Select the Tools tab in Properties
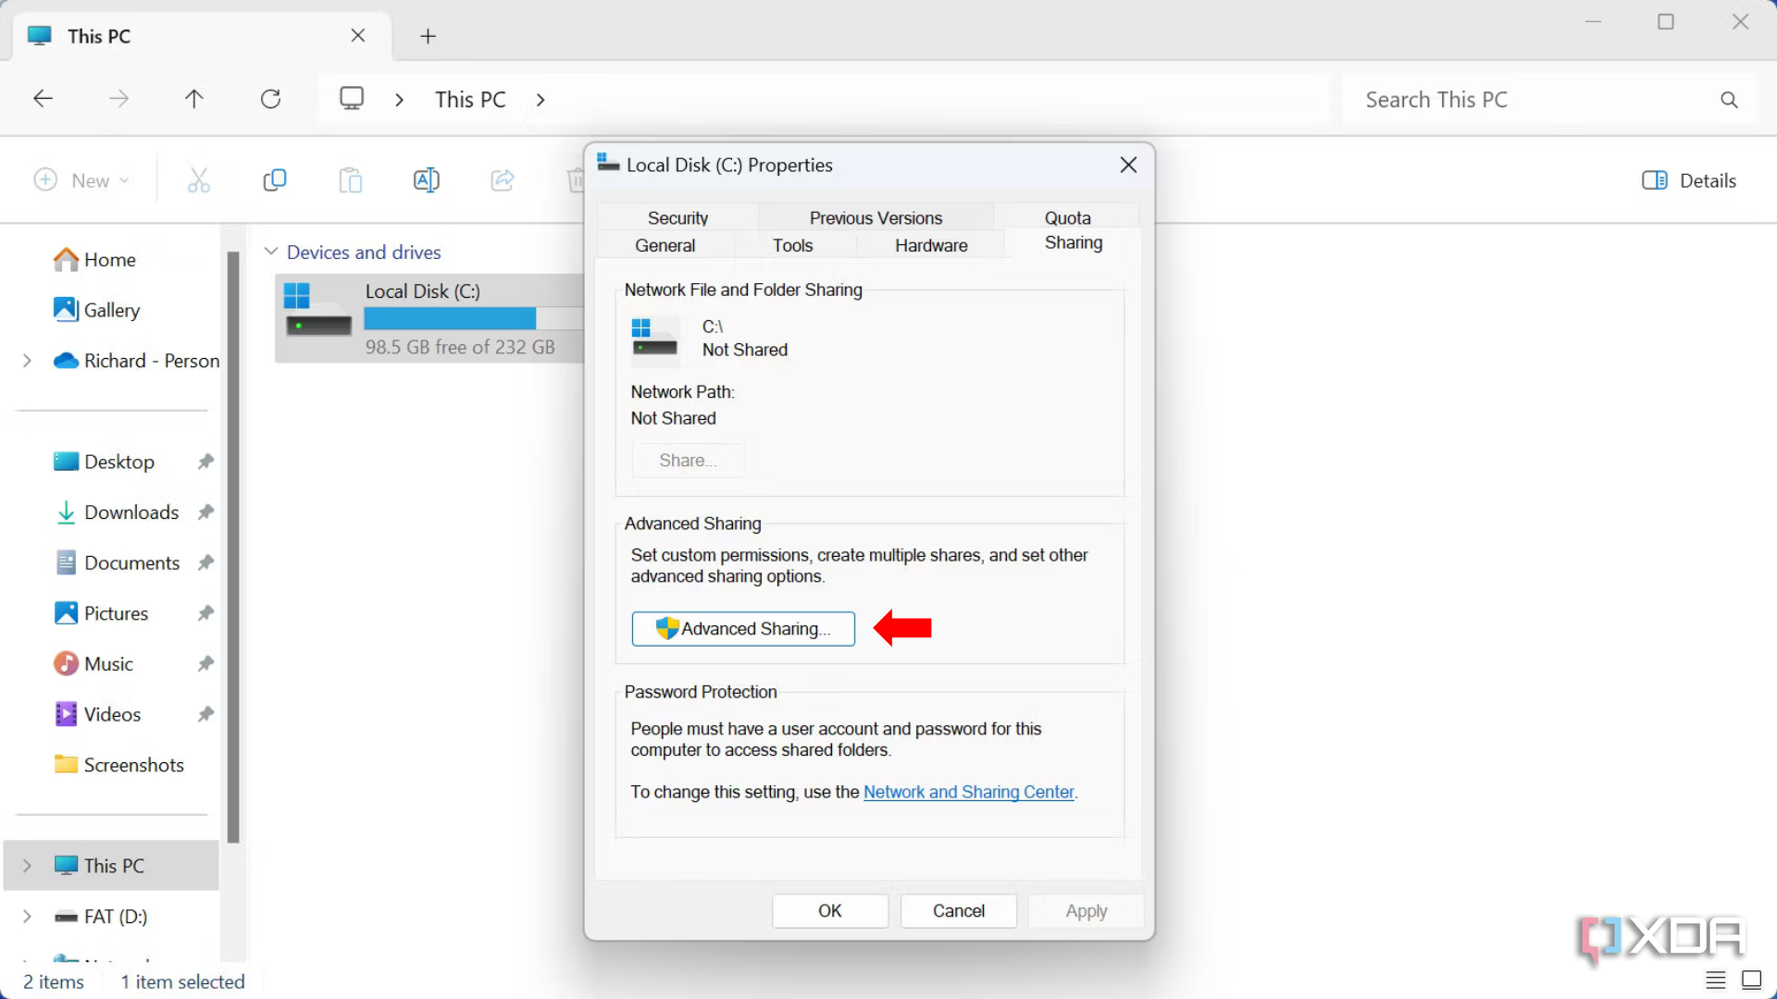The image size is (1777, 999). click(792, 244)
